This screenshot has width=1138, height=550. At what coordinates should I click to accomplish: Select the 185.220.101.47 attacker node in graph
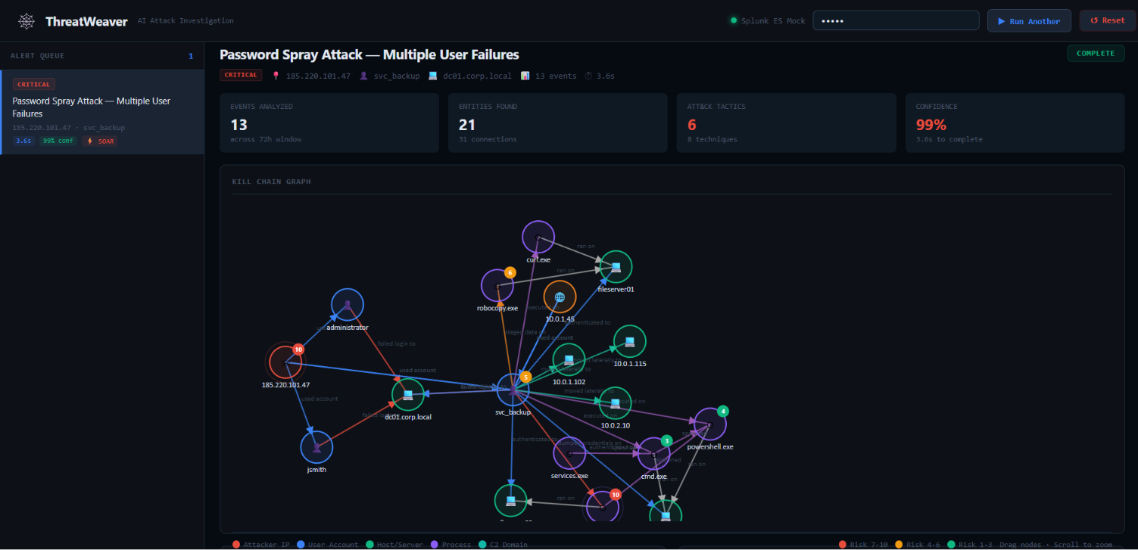(x=285, y=362)
